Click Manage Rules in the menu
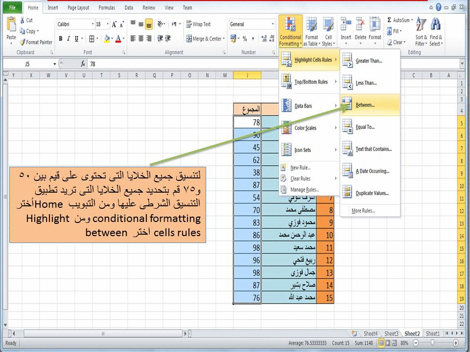470x352 pixels. pos(305,190)
